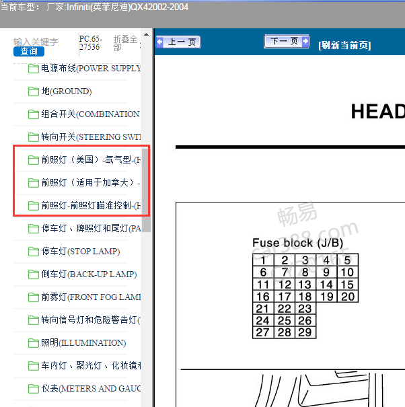Screen dimensions: 405x407
Task: Click fuse number 20 in fuse block
Action: point(348,297)
